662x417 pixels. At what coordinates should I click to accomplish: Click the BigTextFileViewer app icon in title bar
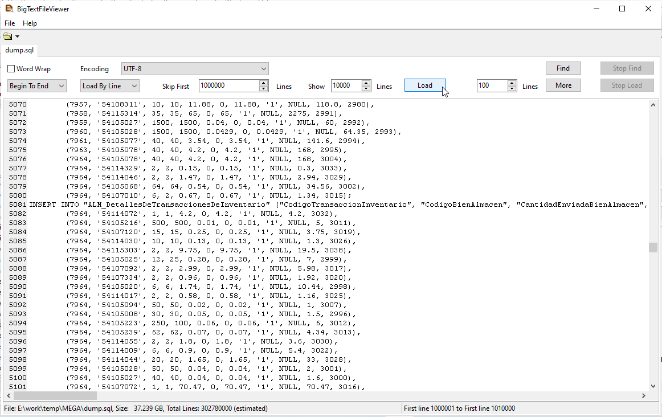coord(9,9)
